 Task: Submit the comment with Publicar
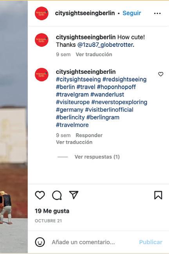coord(151,242)
